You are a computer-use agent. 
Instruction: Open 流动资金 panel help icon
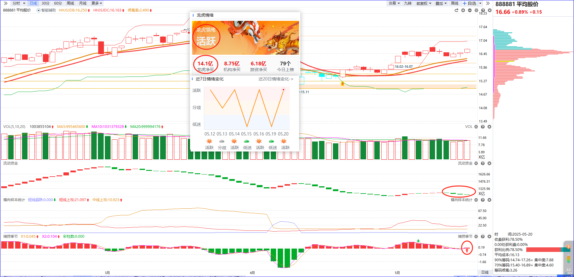tap(483, 163)
